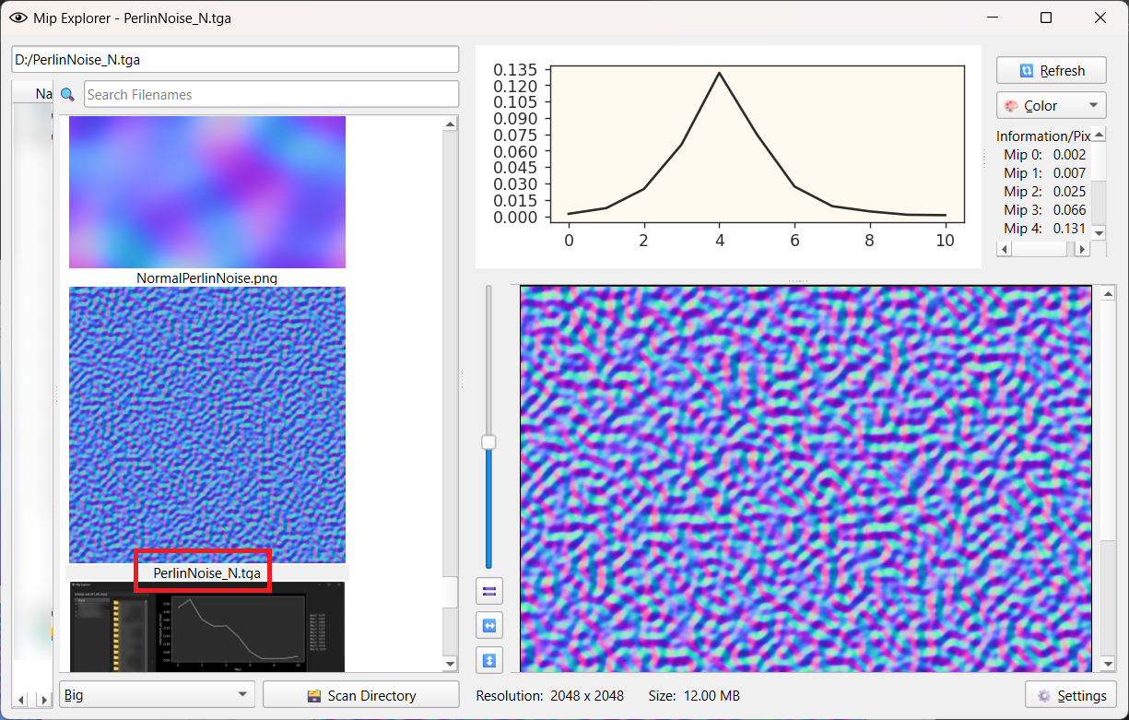Click thumbnail list scroll-down arrow
1129x720 pixels.
coord(450,664)
